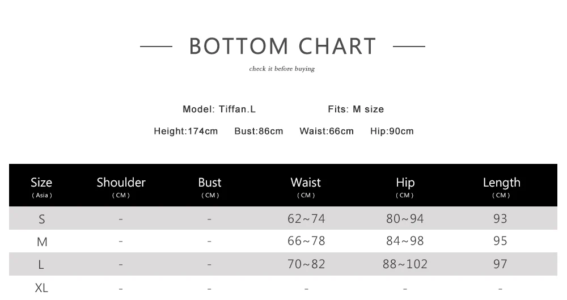Click the 'Fits: M size' label

pos(356,109)
